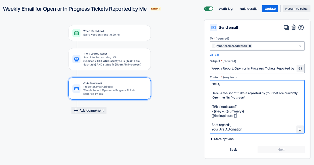
Task: Click into the Content text area
Action: point(253,106)
